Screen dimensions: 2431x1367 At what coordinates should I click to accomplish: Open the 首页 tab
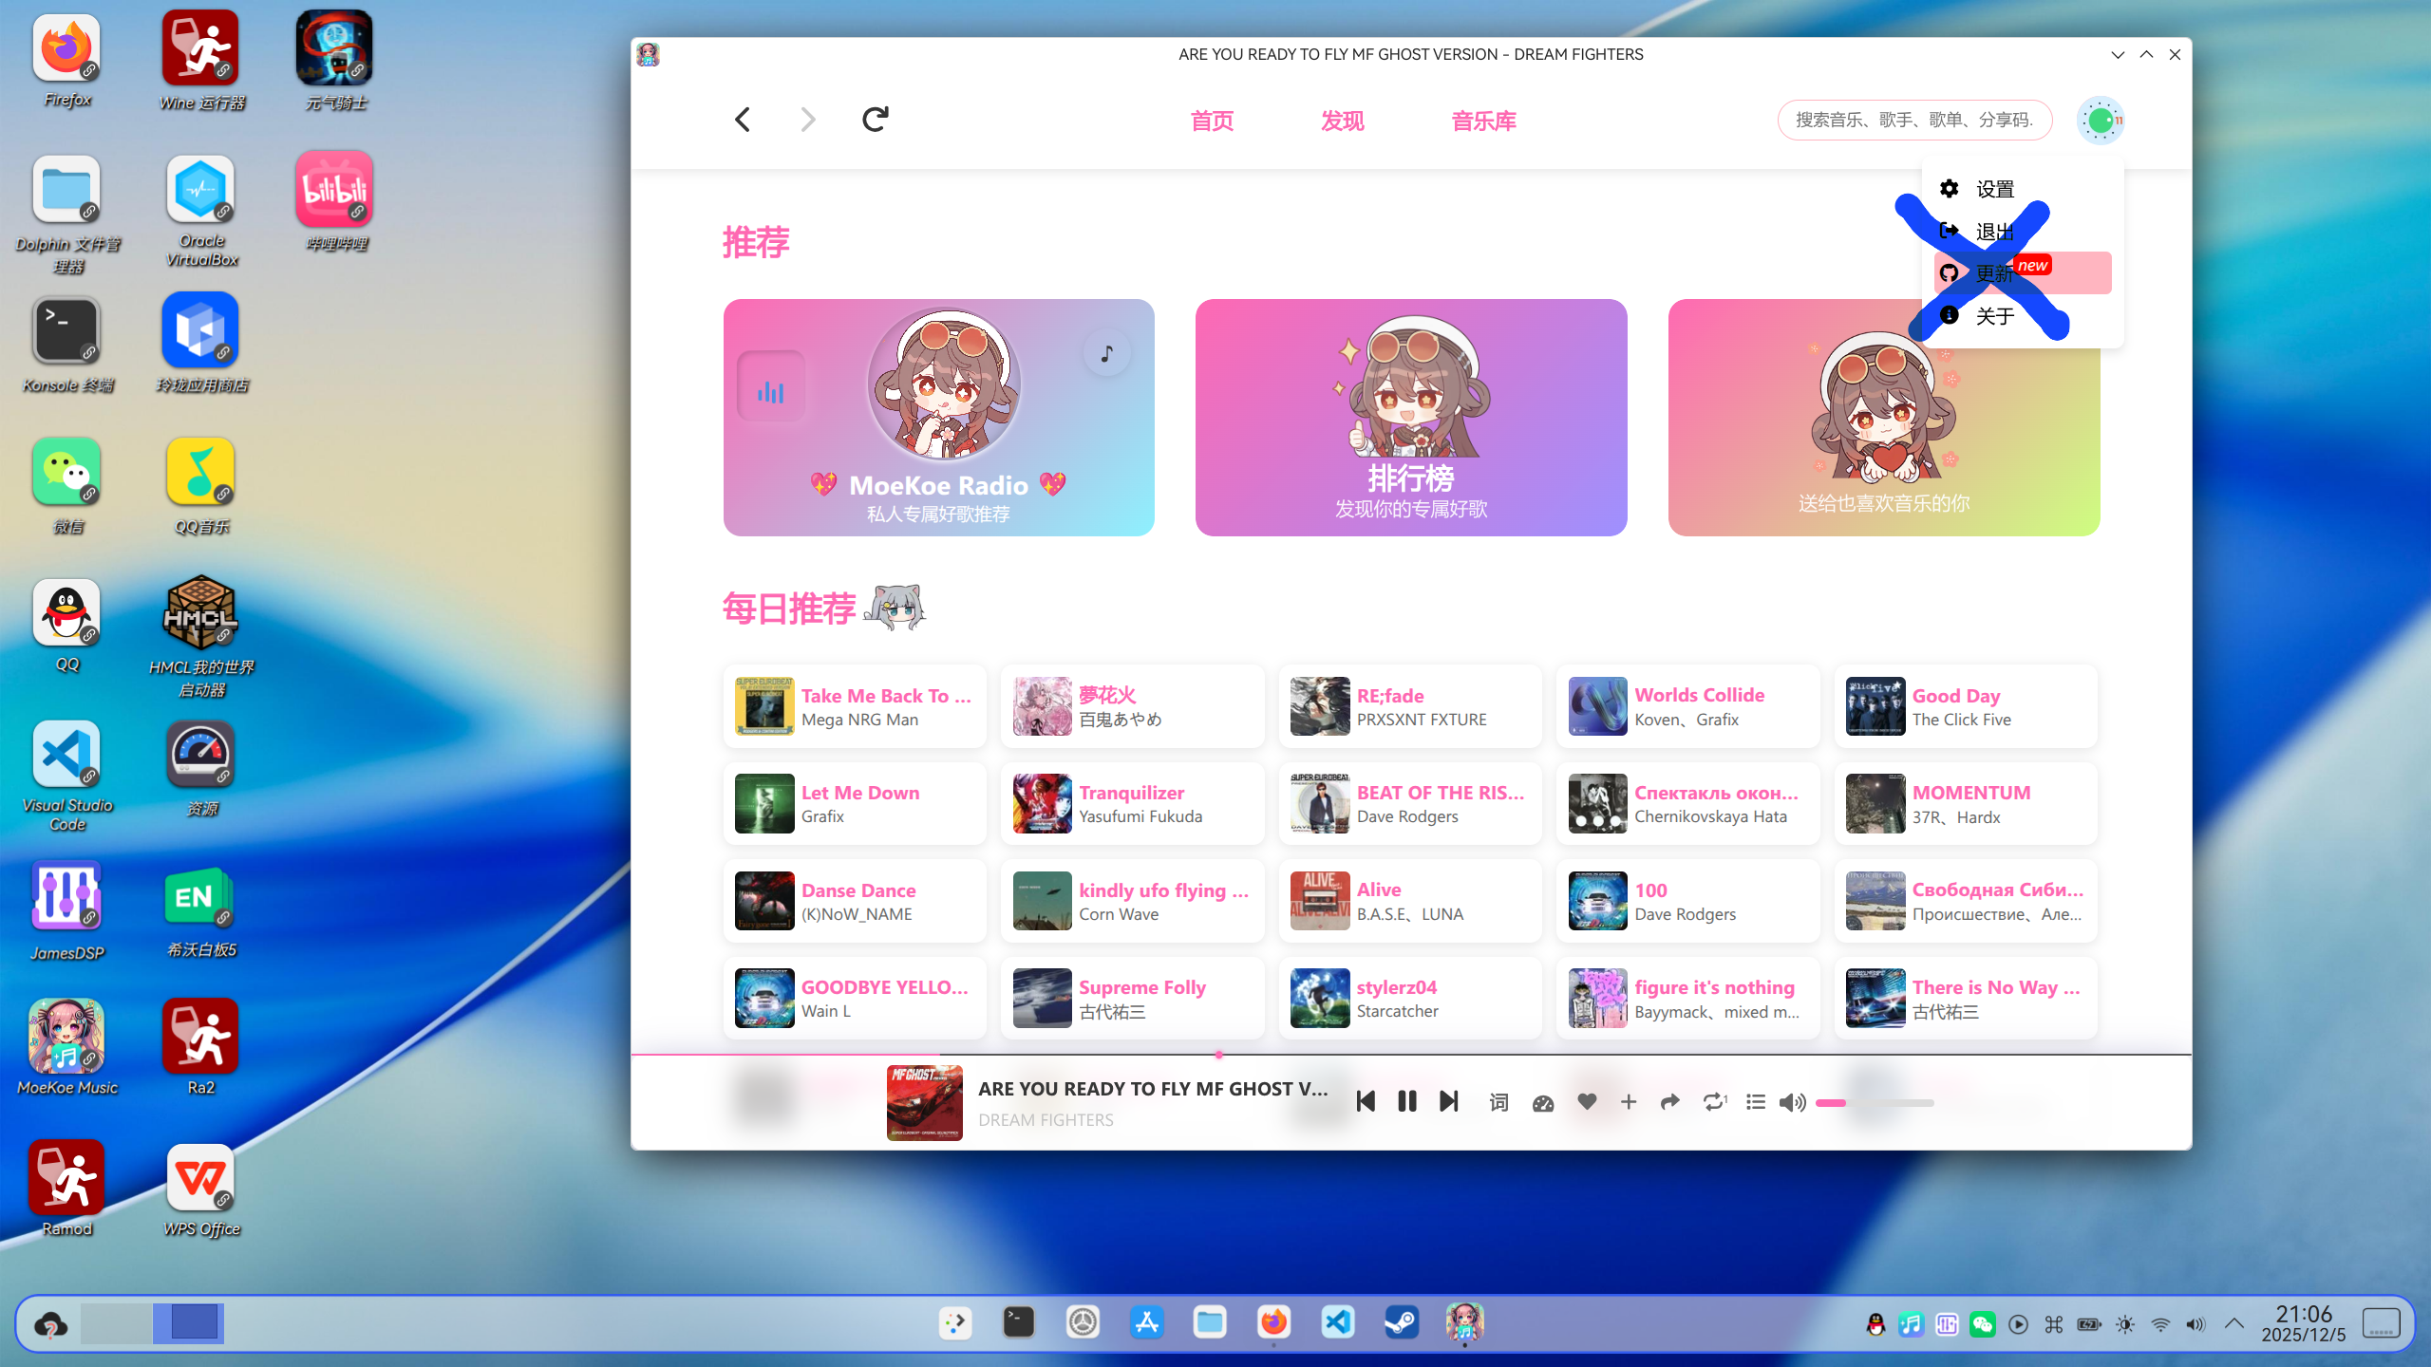pyautogui.click(x=1212, y=121)
